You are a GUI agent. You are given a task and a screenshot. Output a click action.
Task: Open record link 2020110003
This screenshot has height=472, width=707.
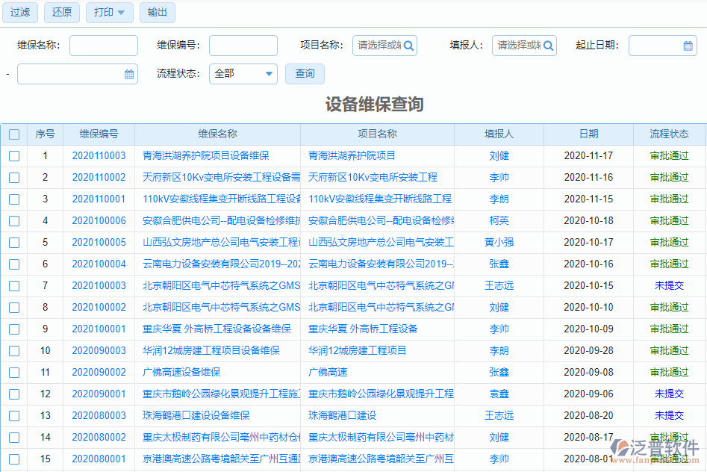(x=99, y=155)
